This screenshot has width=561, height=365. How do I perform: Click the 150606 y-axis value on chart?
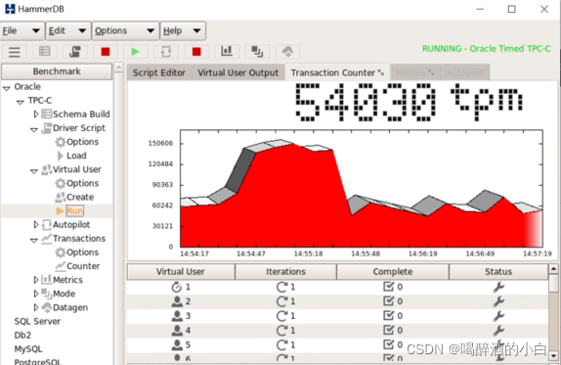coord(160,143)
